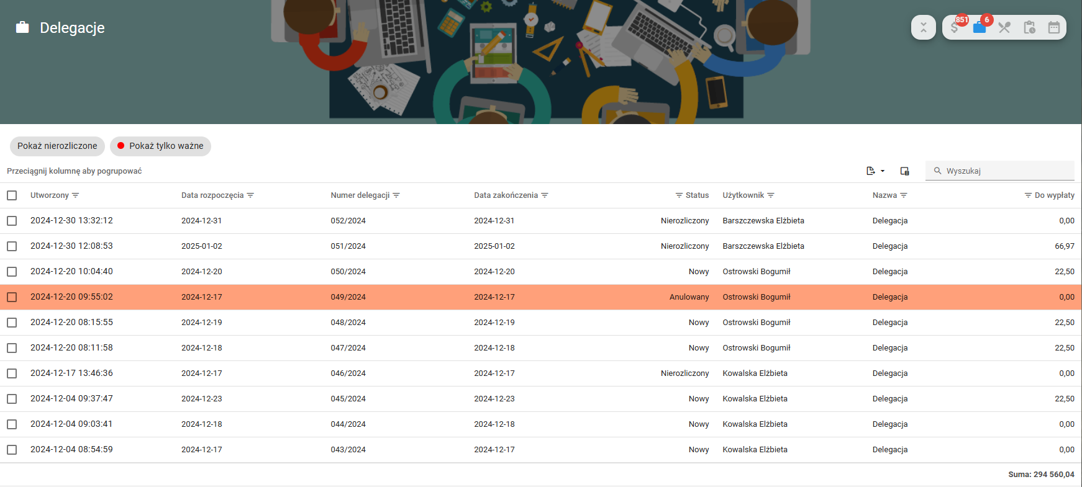Viewport: 1082px width, 487px height.
Task: Select the checkbox for delegation 052/2024
Action: coord(12,221)
